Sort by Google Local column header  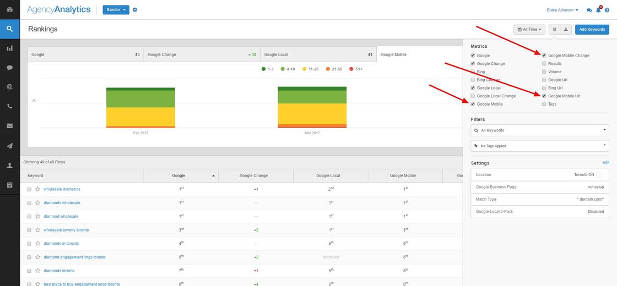pyautogui.click(x=331, y=175)
